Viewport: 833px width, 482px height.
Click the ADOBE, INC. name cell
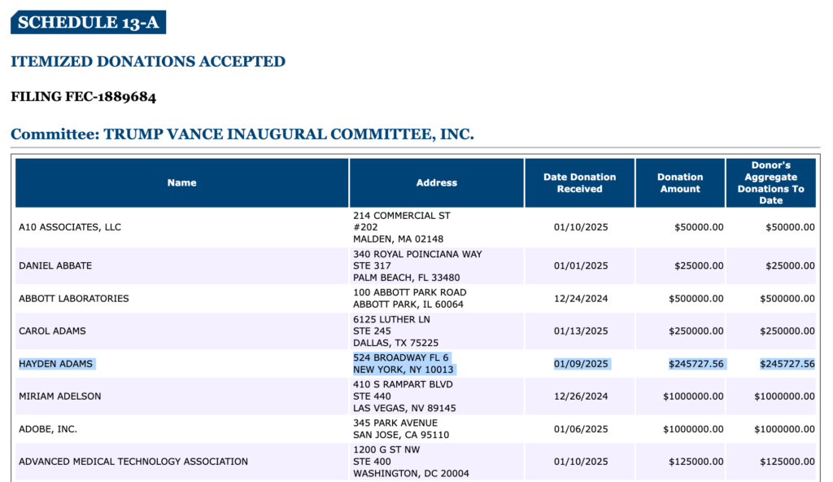pyautogui.click(x=48, y=428)
